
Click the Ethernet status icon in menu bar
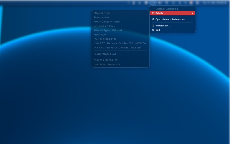click(x=153, y=3)
